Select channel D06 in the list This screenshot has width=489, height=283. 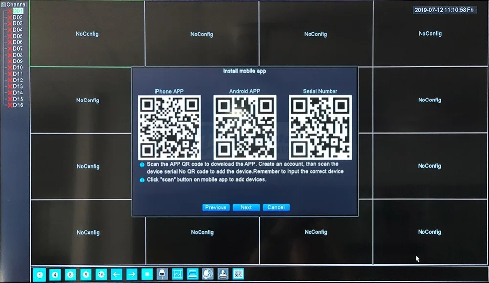coord(18,42)
